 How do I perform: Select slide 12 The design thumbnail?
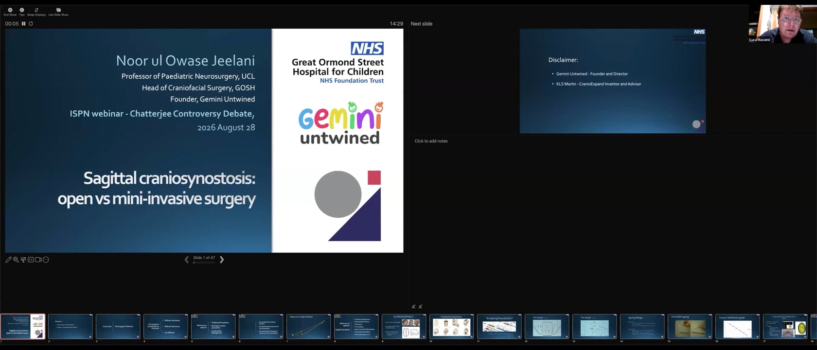click(547, 327)
